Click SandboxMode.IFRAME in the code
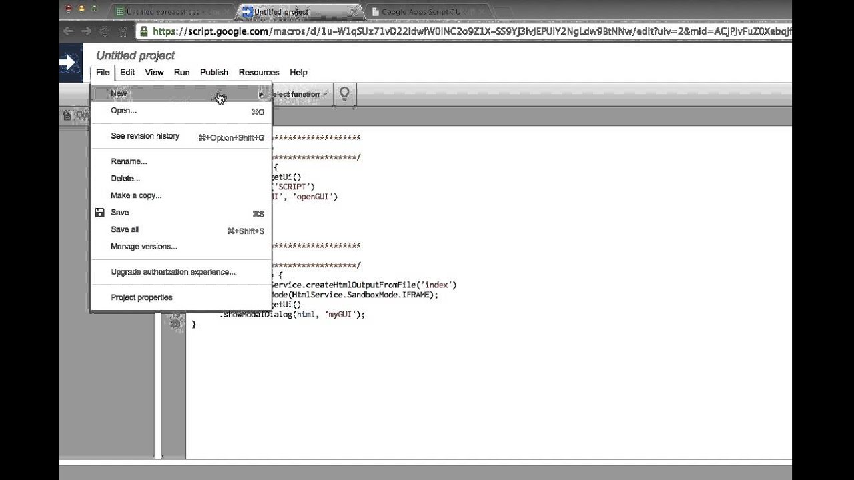Screen dimensions: 854x480 [390, 295]
